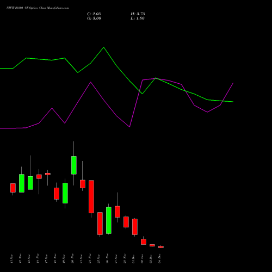Select the '27 Nov' date axis label
The image size is (272, 272).
pyautogui.click(x=116, y=258)
